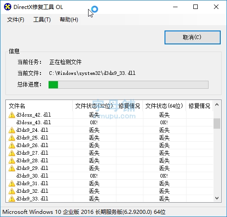Click warning icon beside d3dcsx_42.dll

coord(12,115)
